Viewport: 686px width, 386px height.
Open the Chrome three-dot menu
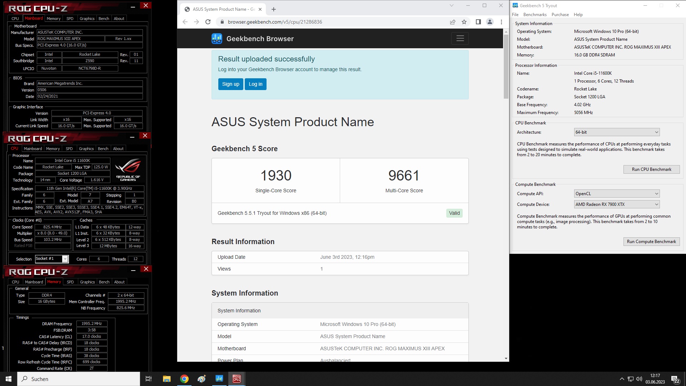pyautogui.click(x=501, y=22)
